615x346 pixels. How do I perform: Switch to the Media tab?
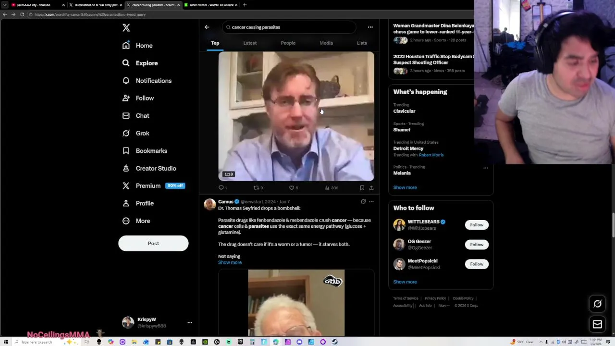pyautogui.click(x=326, y=43)
